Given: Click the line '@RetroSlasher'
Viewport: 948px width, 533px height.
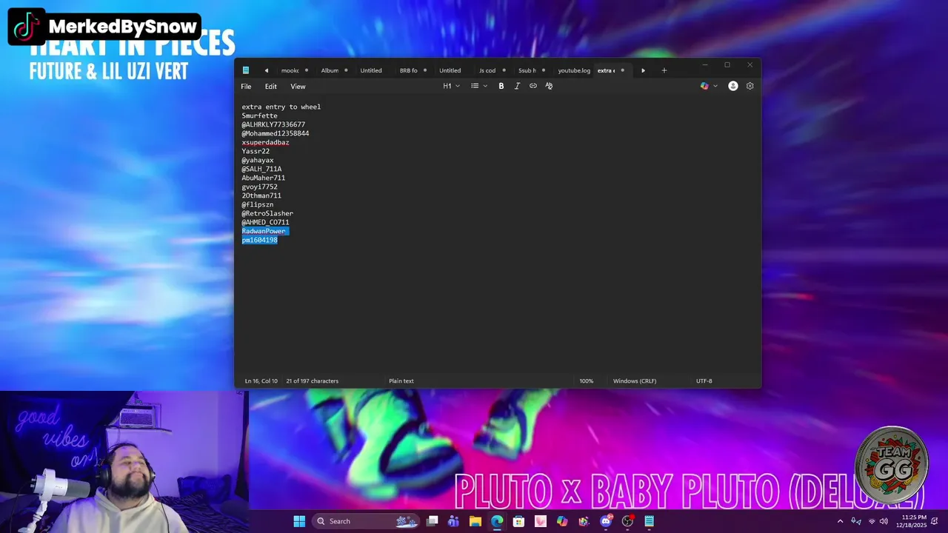Looking at the screenshot, I should click(x=267, y=213).
